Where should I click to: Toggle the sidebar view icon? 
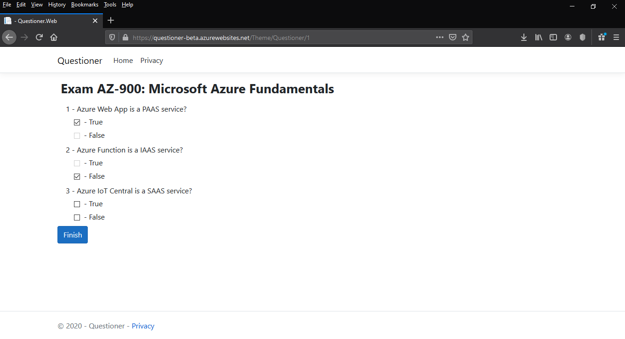click(553, 37)
